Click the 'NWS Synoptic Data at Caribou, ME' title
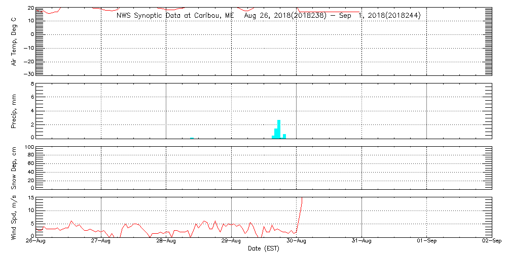Screen dimensions: 507x253 click(x=175, y=16)
